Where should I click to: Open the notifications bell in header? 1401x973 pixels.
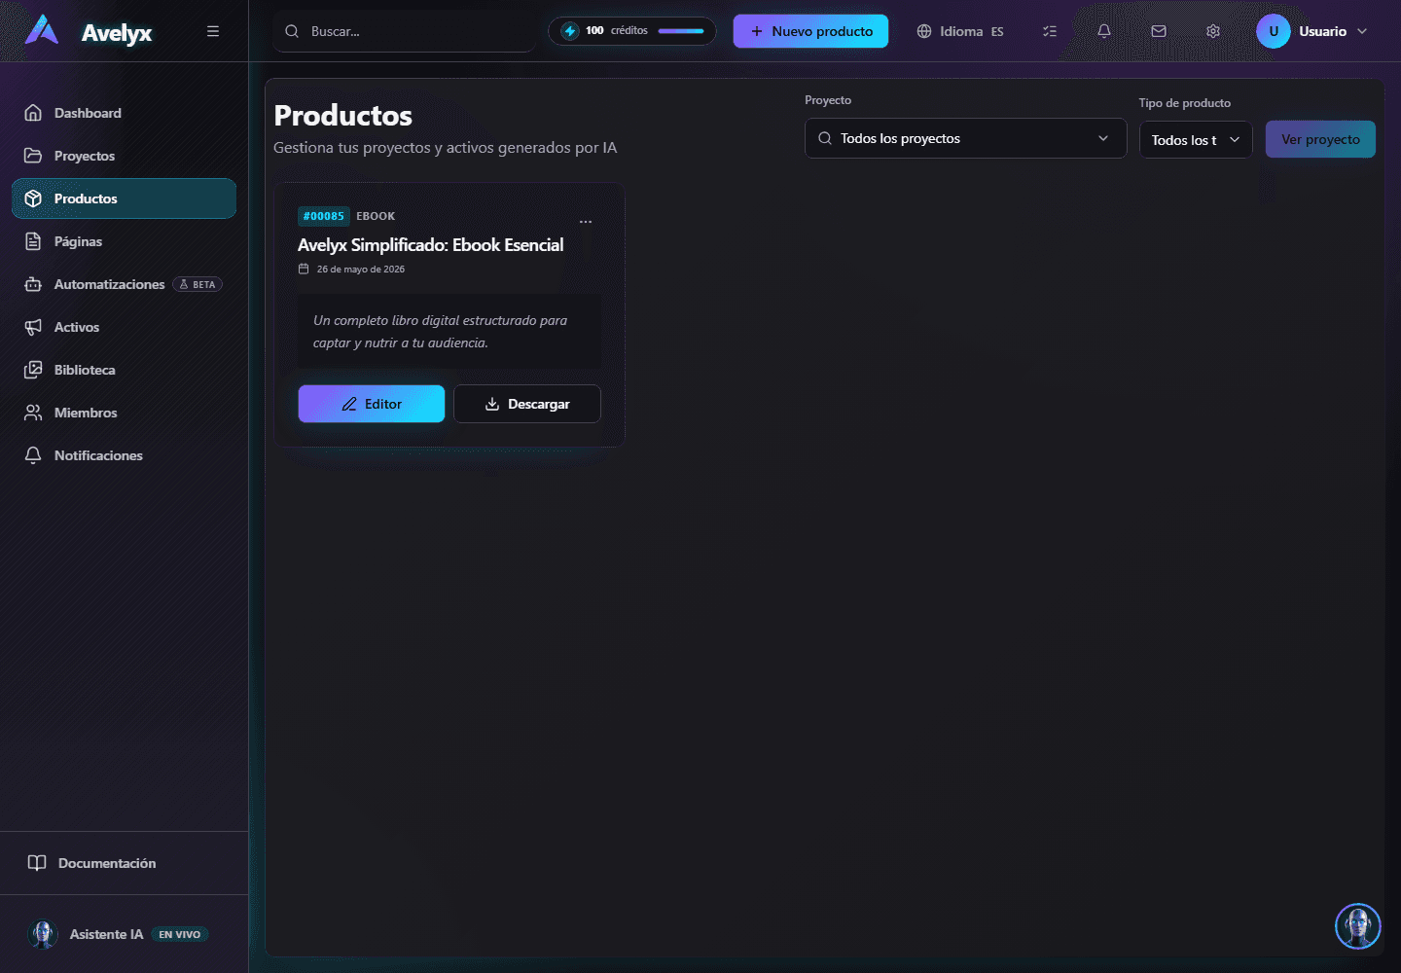pos(1104,31)
